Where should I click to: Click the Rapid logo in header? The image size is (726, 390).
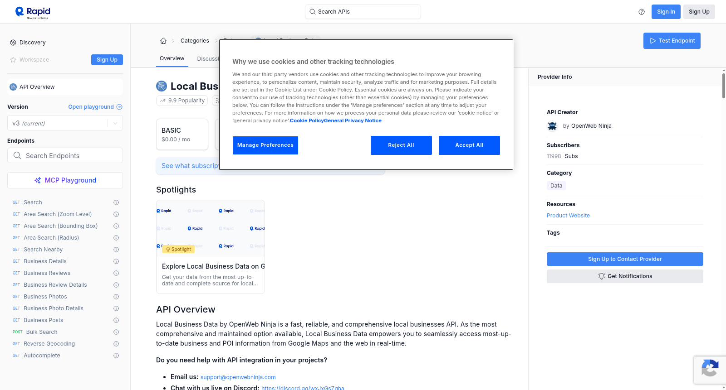tap(33, 12)
